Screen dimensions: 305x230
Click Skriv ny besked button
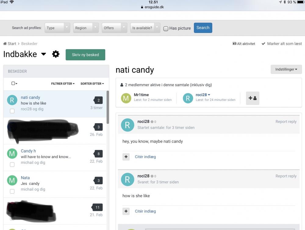(85, 55)
